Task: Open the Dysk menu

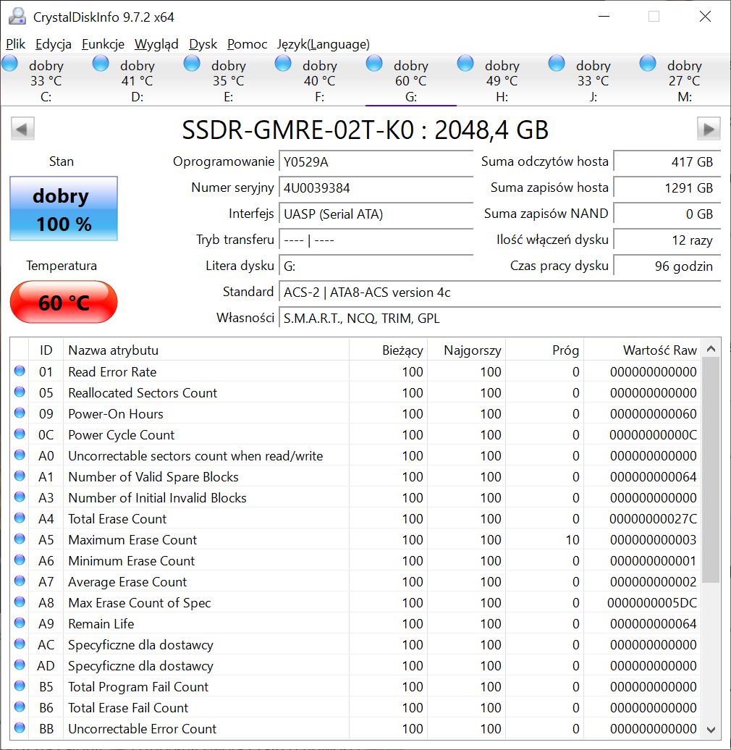Action: (x=203, y=44)
